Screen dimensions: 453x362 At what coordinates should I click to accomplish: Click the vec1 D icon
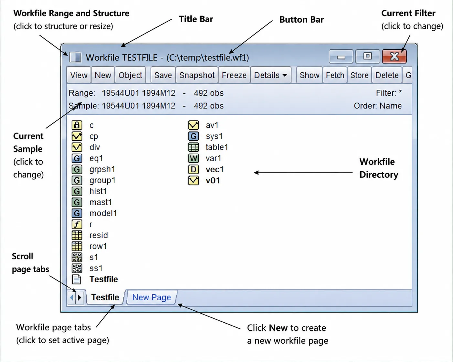tap(194, 169)
